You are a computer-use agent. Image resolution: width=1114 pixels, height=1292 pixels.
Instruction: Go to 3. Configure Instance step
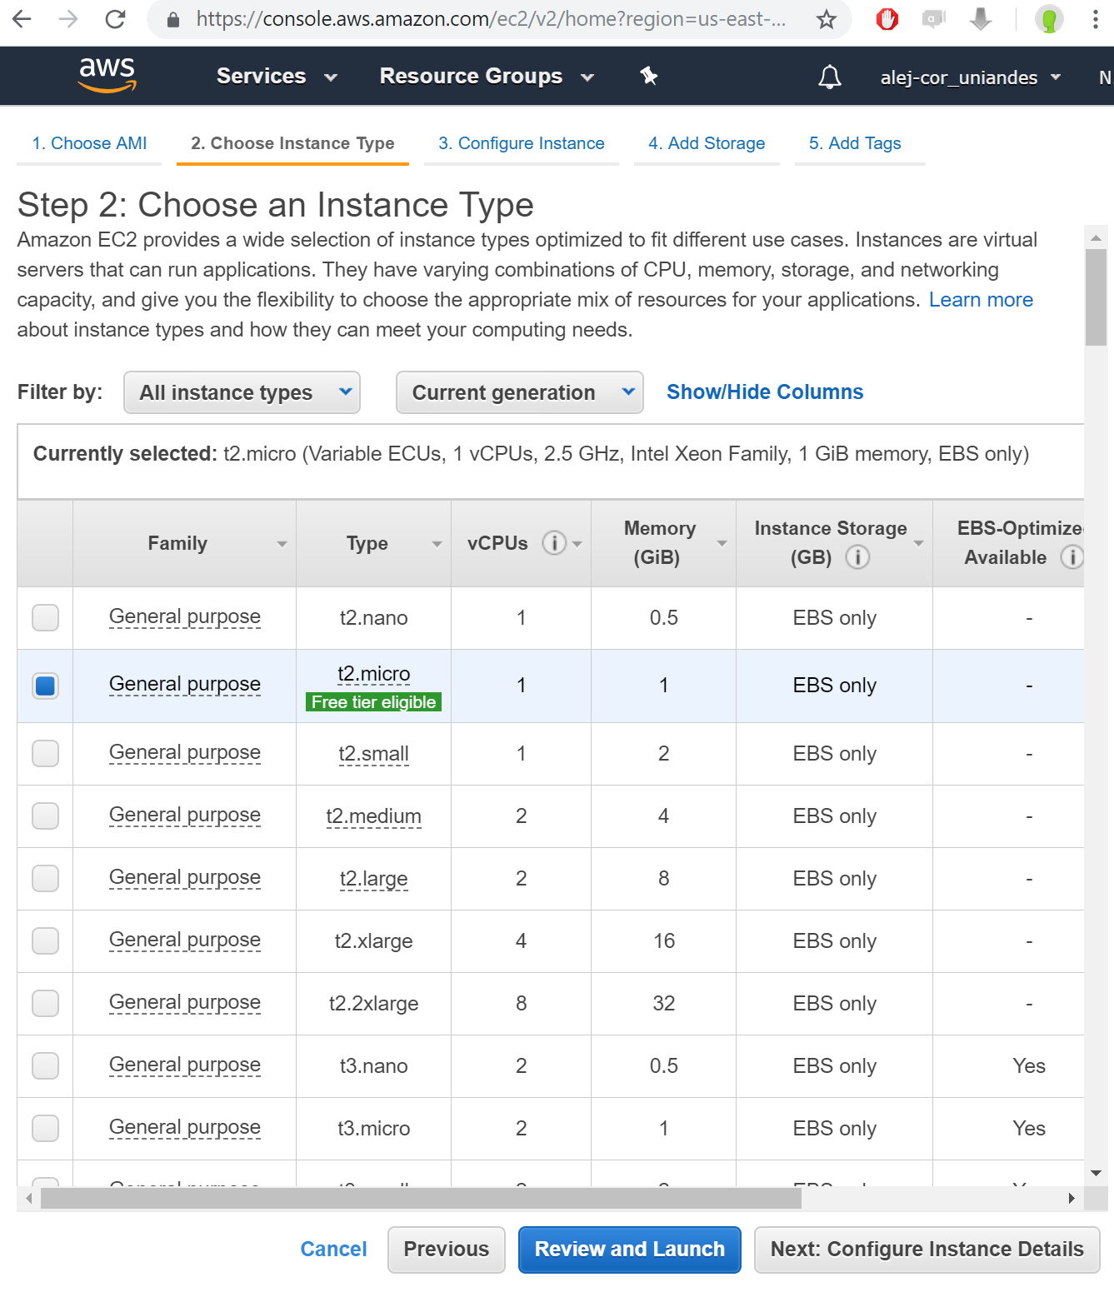click(x=522, y=143)
